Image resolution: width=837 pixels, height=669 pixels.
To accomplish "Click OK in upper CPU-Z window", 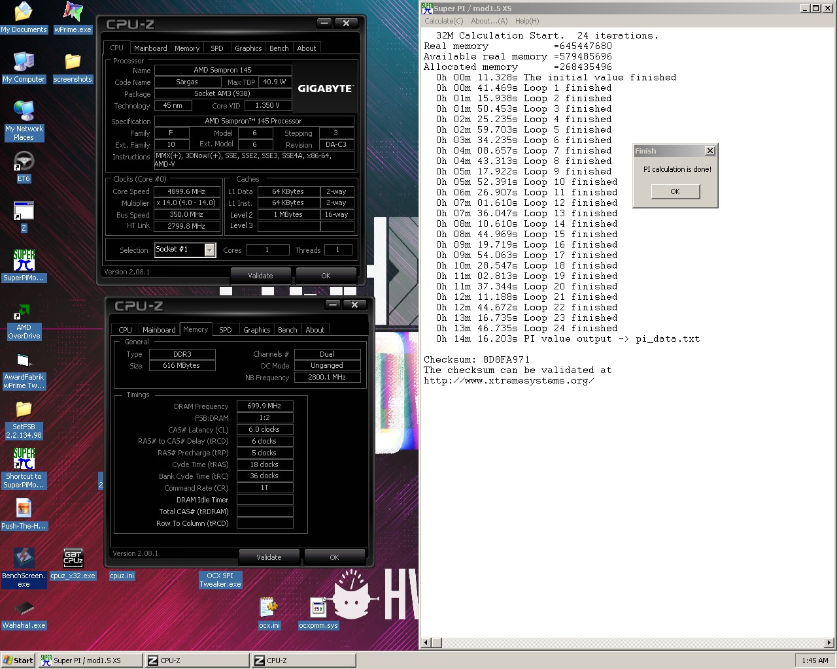I will (326, 276).
